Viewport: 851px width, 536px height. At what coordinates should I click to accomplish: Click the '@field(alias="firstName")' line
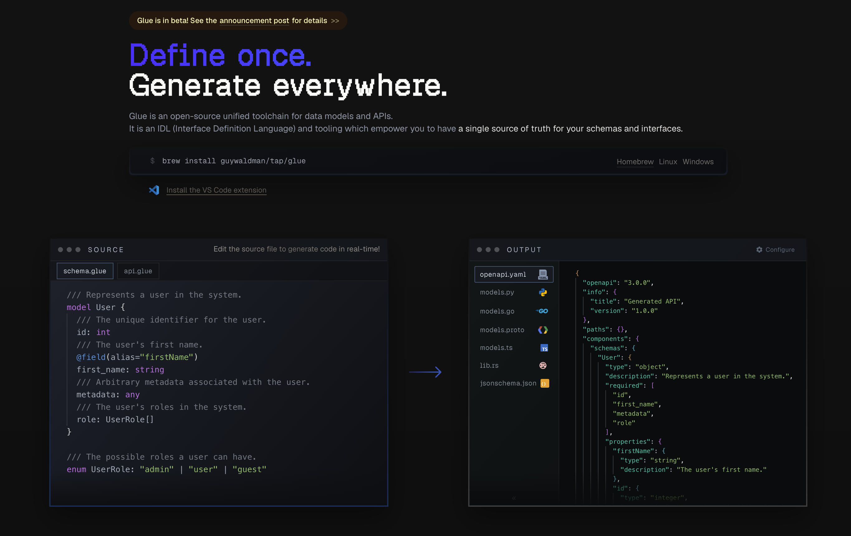pyautogui.click(x=137, y=357)
